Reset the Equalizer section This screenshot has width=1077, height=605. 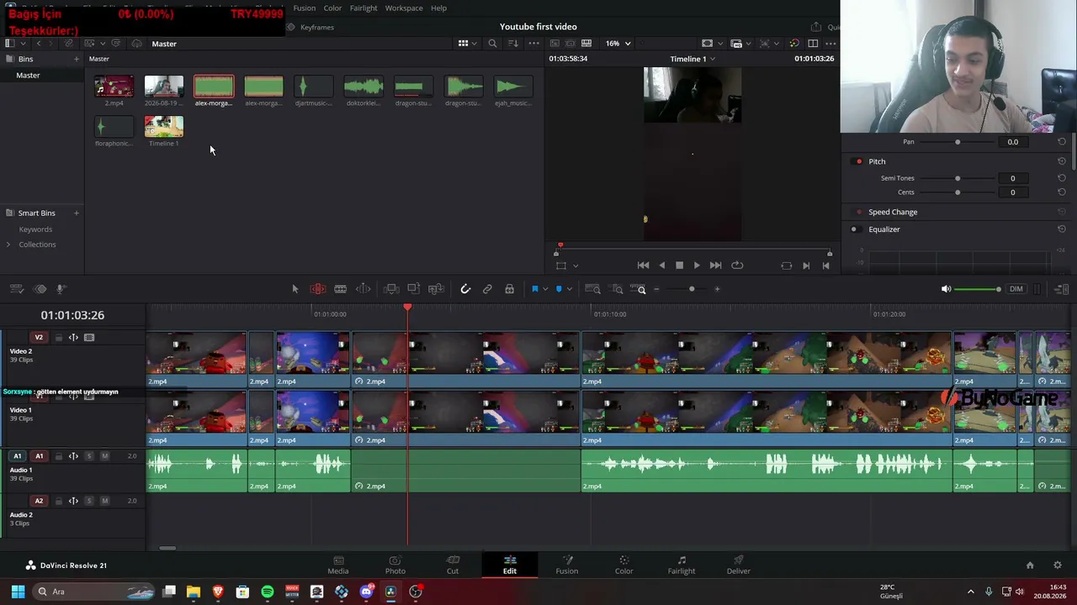point(1062,229)
